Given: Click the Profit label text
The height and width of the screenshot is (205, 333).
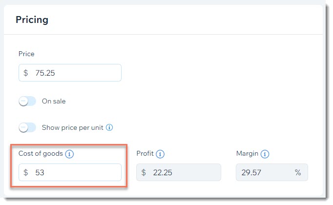Looking at the screenshot, I should pyautogui.click(x=145, y=153).
